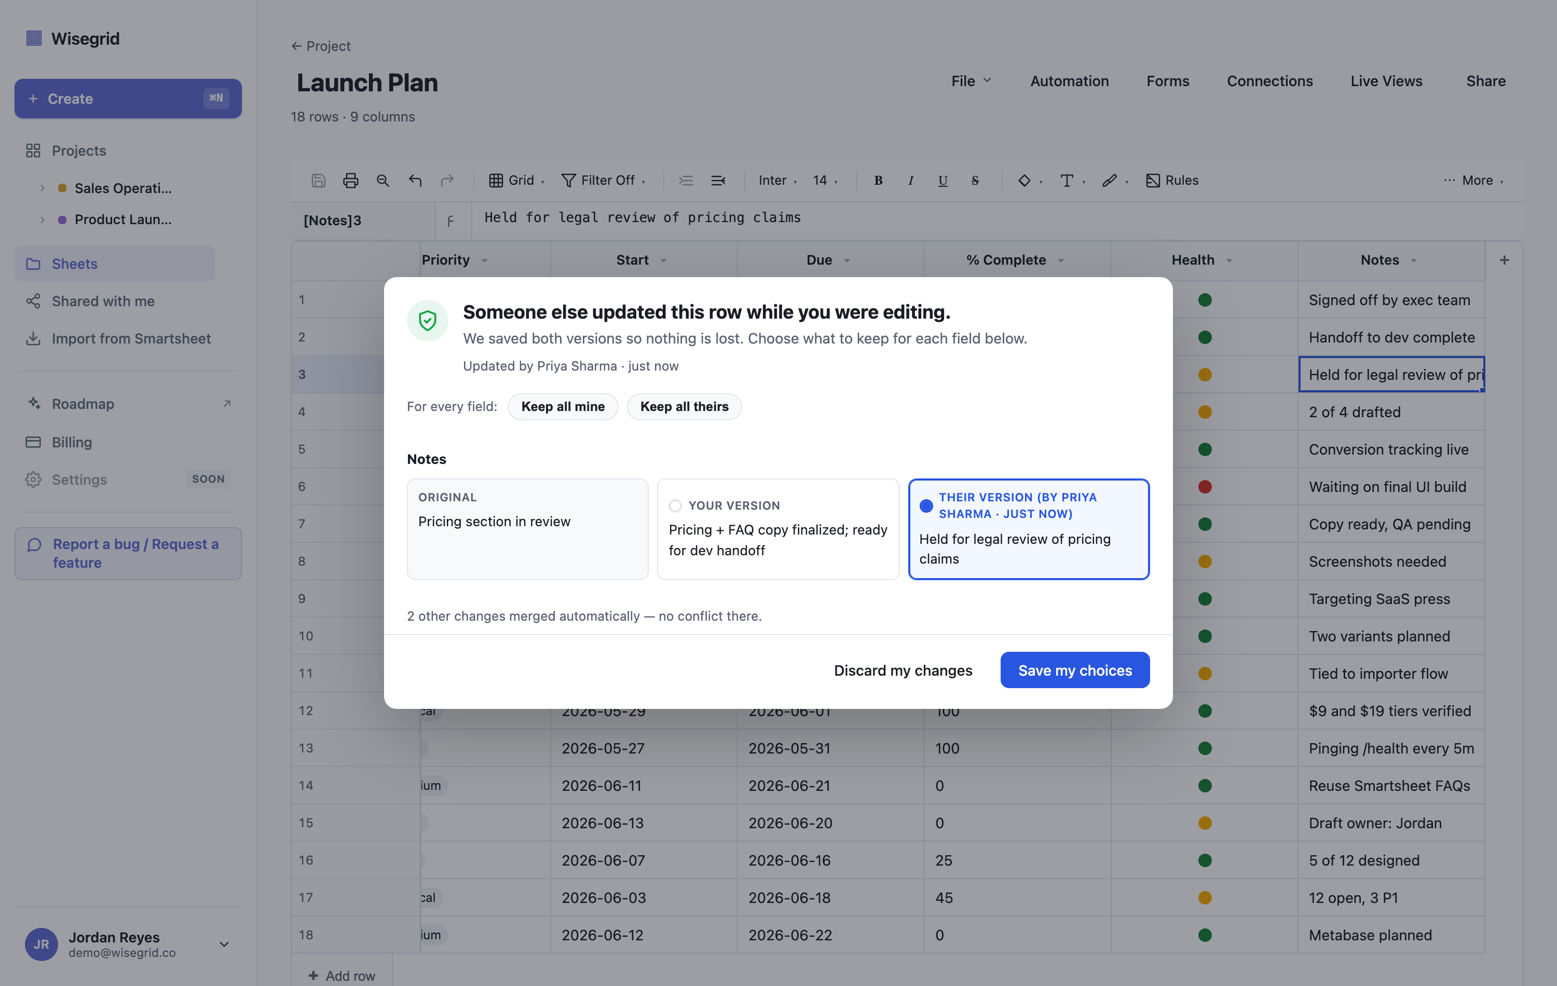
Task: Click the 'Waiting on final UI build' cell
Action: pyautogui.click(x=1391, y=487)
